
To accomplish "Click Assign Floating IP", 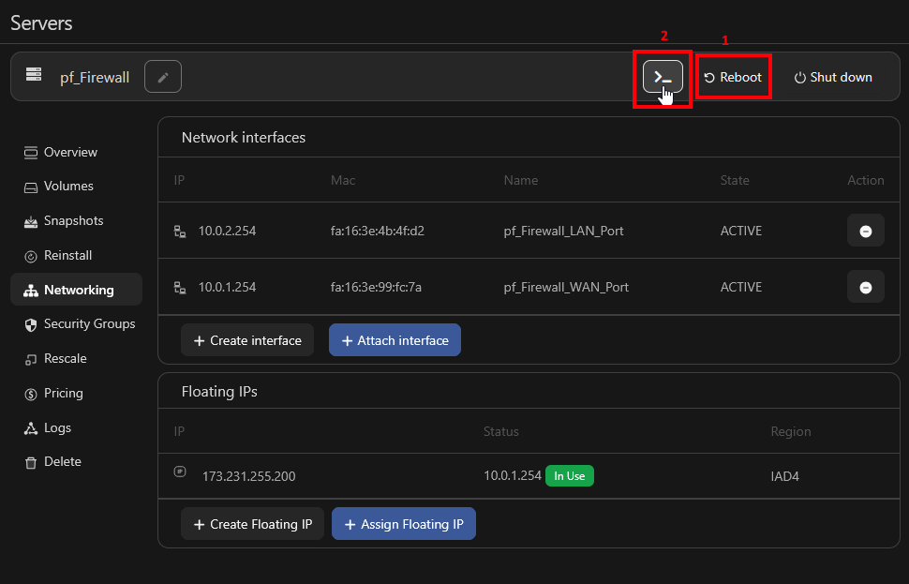I will coord(403,523).
